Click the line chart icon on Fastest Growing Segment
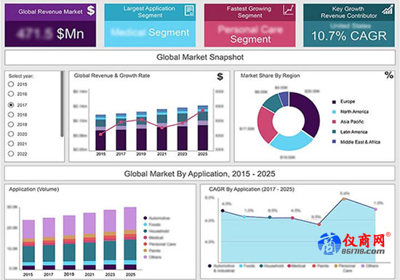This screenshot has width=400, height=280. (288, 10)
